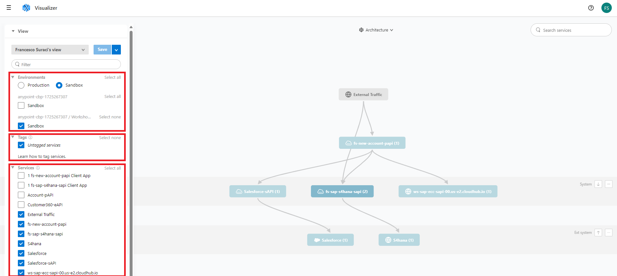Collapse the View panel section
617x276 pixels.
(x=13, y=31)
